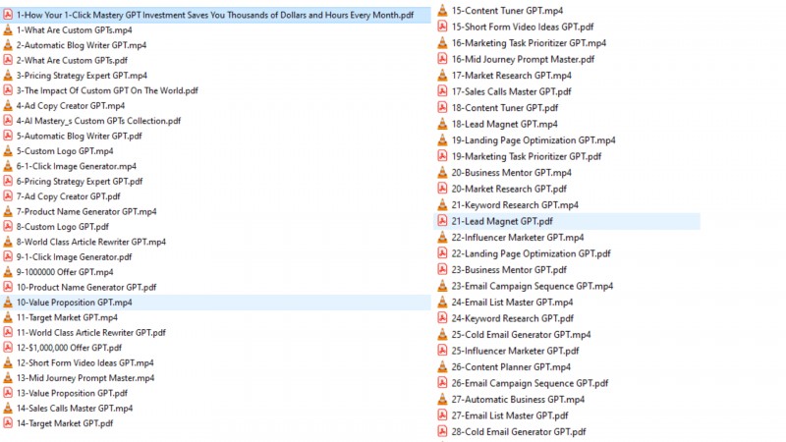Select file 27-Email List Master GPT.pdf
This screenshot has width=786, height=442.
[510, 415]
